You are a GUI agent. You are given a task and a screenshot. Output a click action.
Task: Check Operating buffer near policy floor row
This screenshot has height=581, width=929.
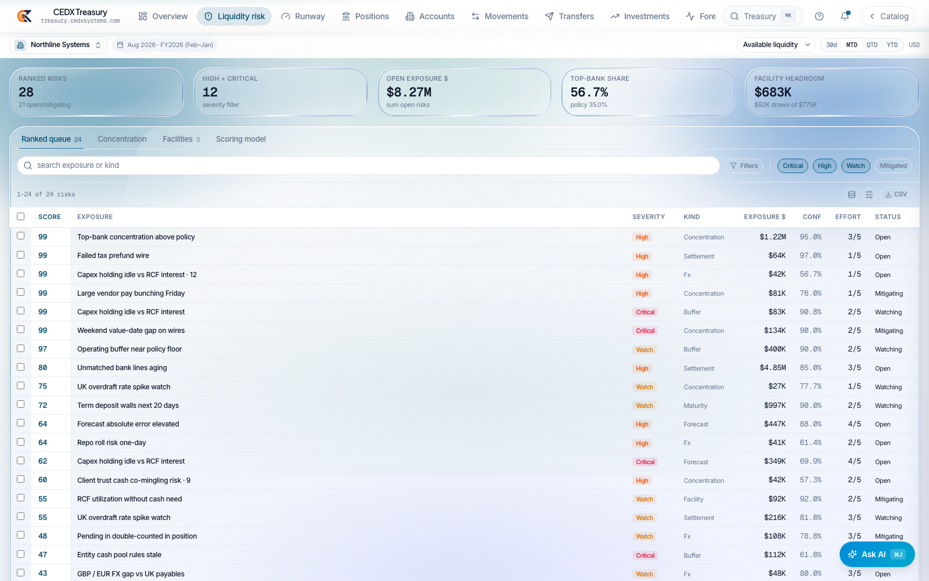point(21,348)
